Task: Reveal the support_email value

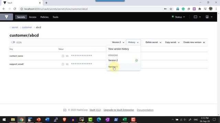Action: [x=67, y=64]
